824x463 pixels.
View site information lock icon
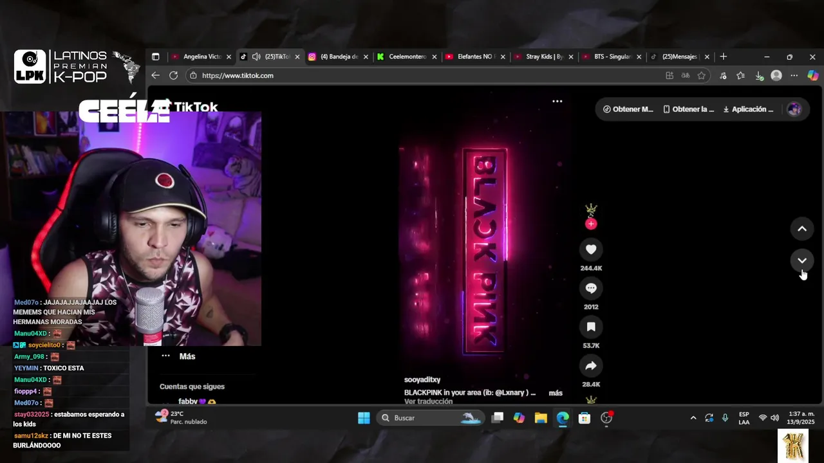click(x=193, y=75)
